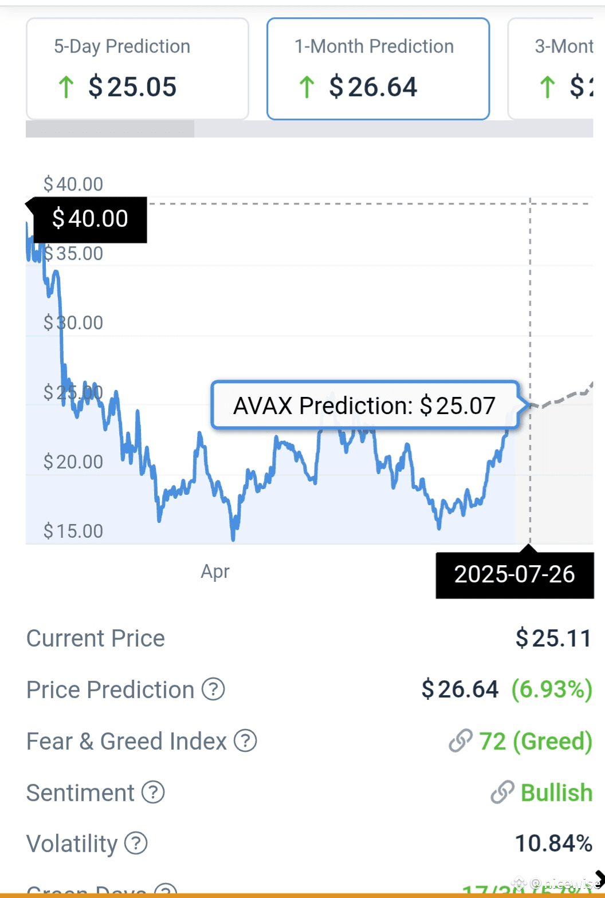
Task: Click the chain link icon beside Bullish
Action: [x=502, y=792]
